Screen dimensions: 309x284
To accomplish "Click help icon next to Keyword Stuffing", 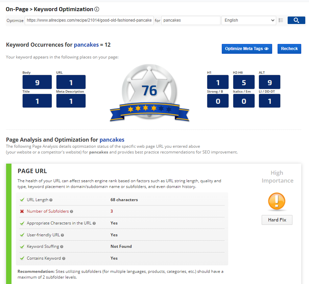I will tap(62, 247).
